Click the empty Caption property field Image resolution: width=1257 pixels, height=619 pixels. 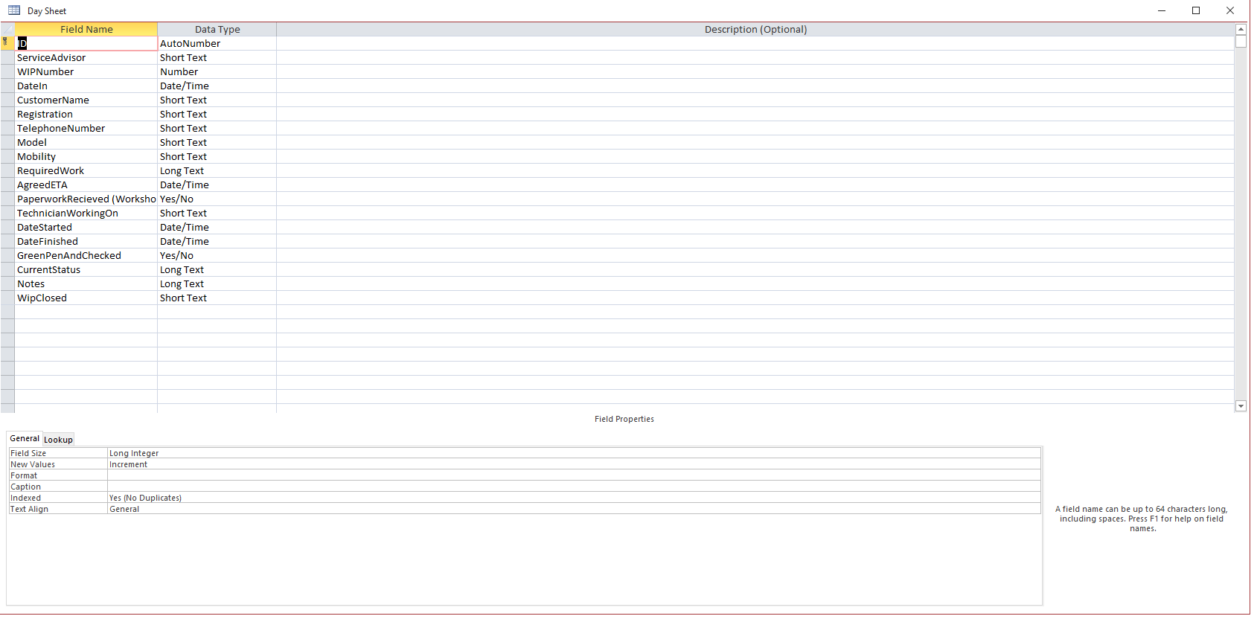pos(574,486)
